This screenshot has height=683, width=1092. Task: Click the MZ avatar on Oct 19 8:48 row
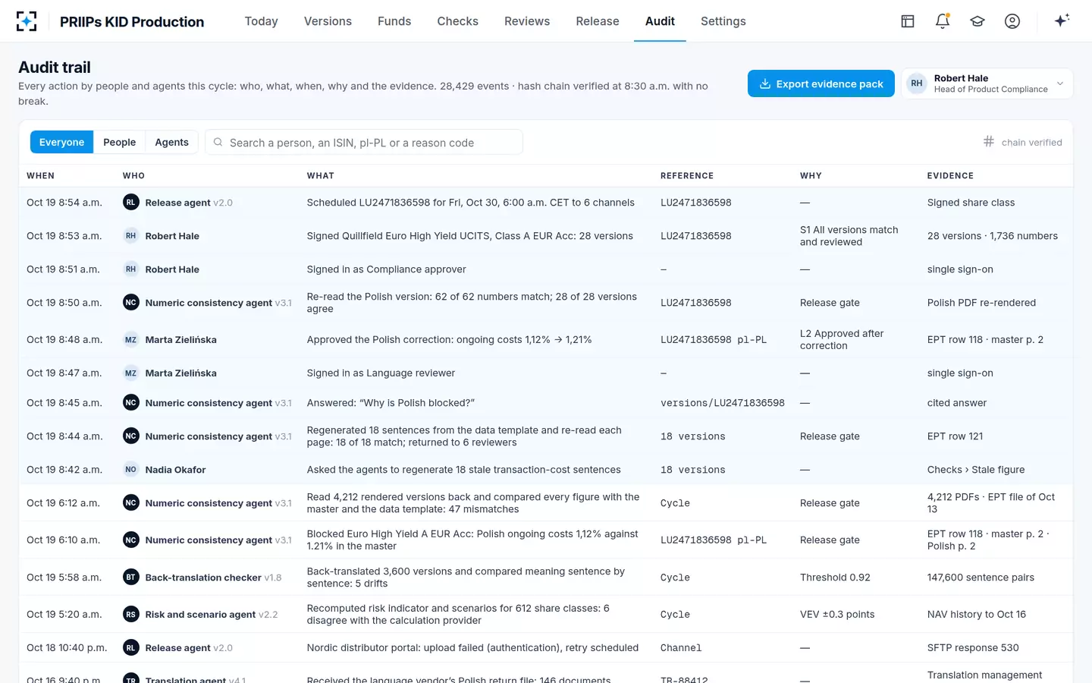130,339
